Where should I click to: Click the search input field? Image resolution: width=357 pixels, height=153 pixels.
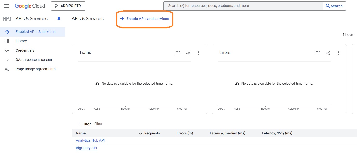[x=243, y=6]
